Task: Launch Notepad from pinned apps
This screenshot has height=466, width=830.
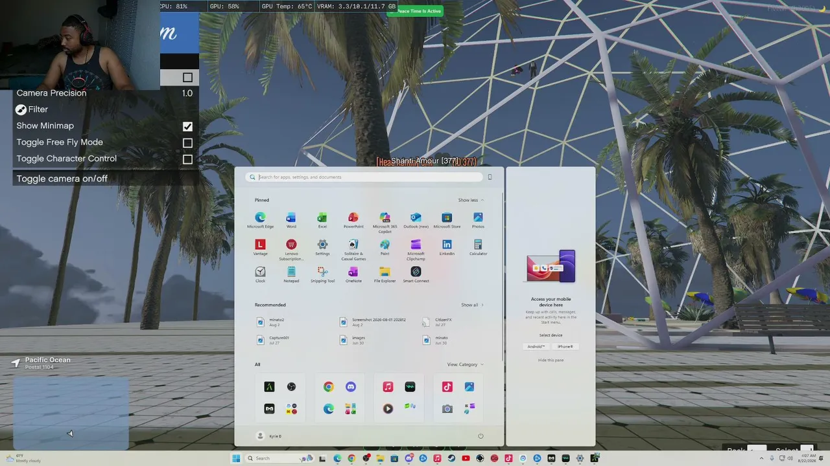Action: (x=291, y=274)
